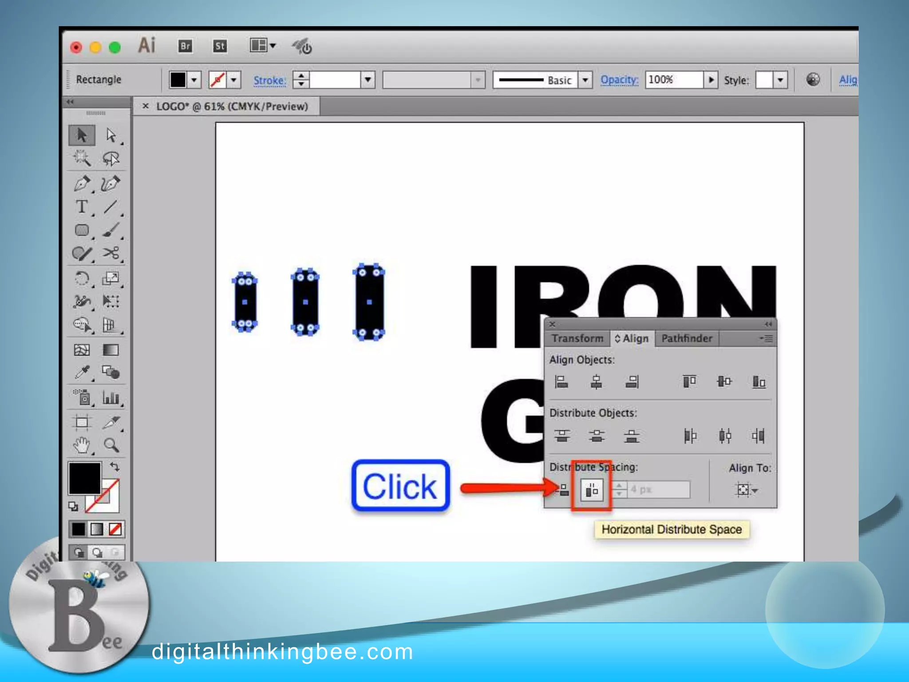The width and height of the screenshot is (909, 682).
Task: Expand the Basic brush definition dropdown
Action: 585,80
